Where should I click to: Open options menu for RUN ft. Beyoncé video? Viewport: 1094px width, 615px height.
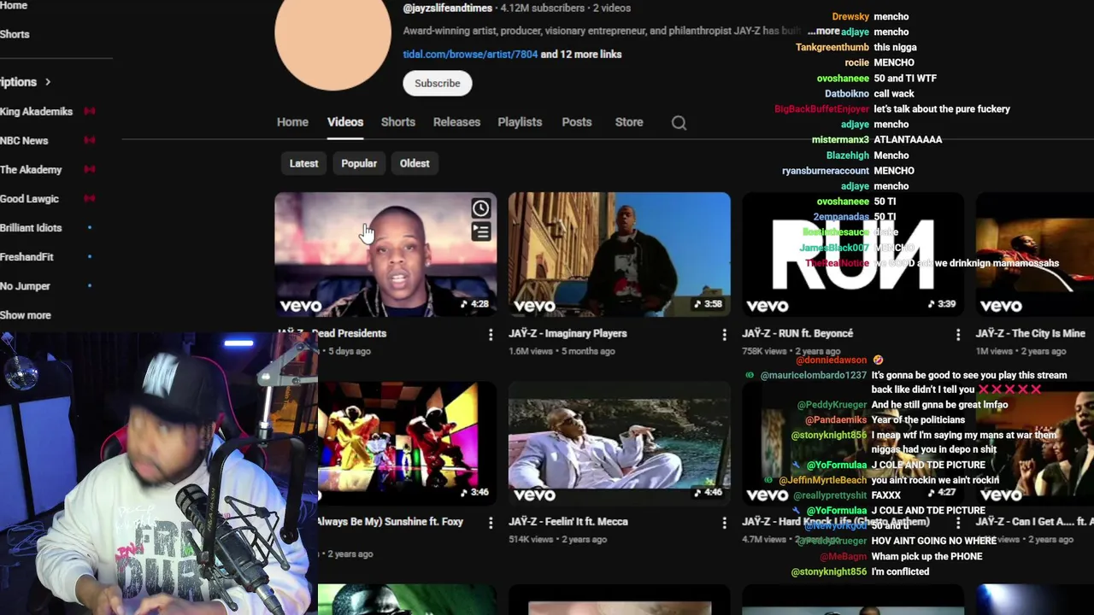[x=958, y=335]
